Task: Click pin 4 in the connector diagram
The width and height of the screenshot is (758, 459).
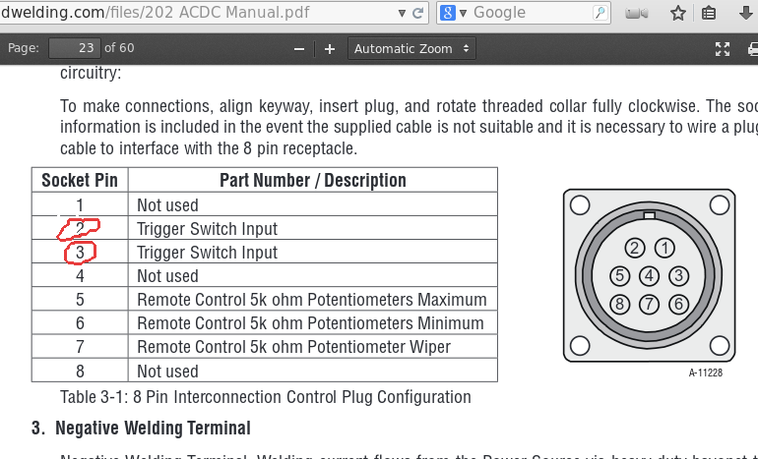Action: 648,275
